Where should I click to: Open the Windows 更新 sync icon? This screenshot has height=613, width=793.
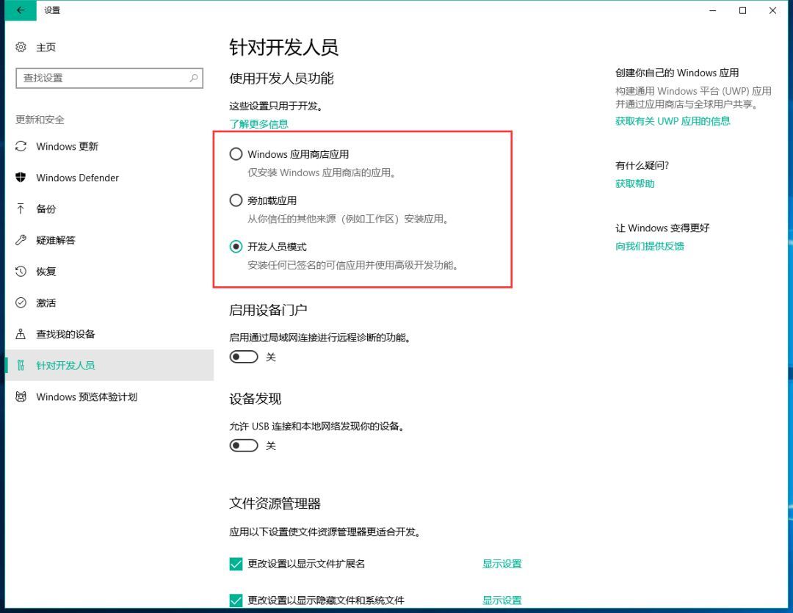(22, 146)
